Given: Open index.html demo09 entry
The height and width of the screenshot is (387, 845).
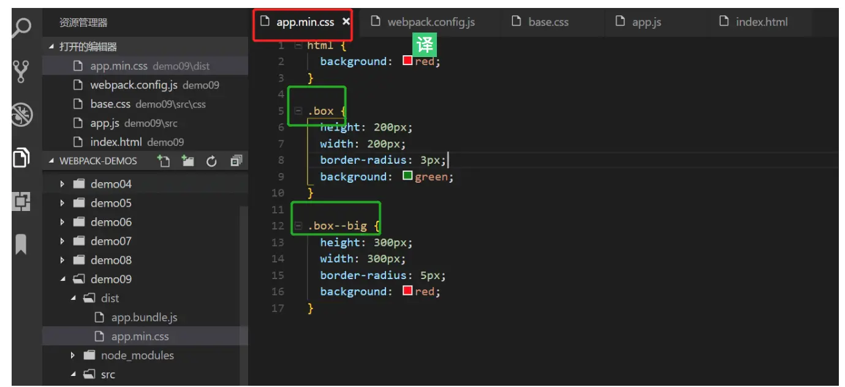Looking at the screenshot, I should [145, 142].
